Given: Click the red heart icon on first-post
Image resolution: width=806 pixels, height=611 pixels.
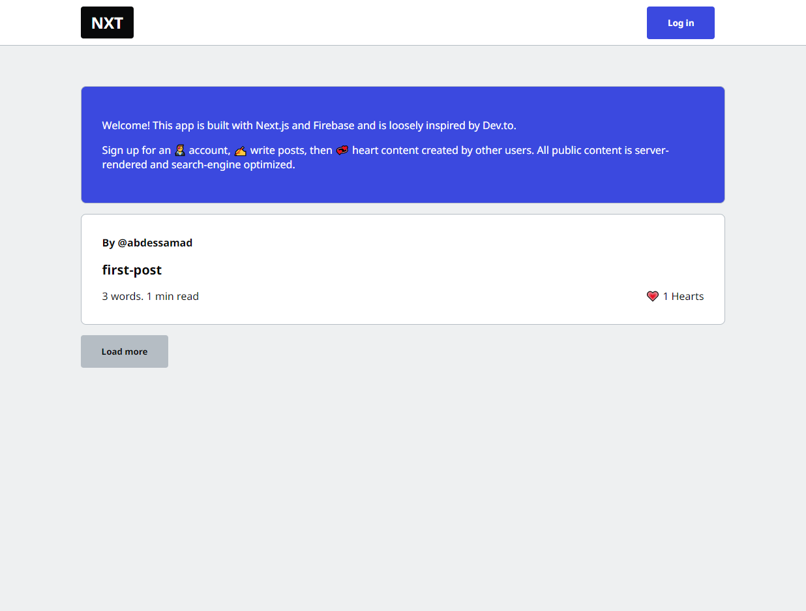Looking at the screenshot, I should [652, 296].
